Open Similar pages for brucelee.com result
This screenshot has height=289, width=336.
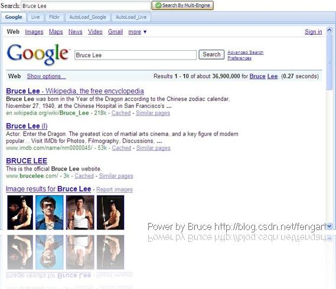point(116,176)
